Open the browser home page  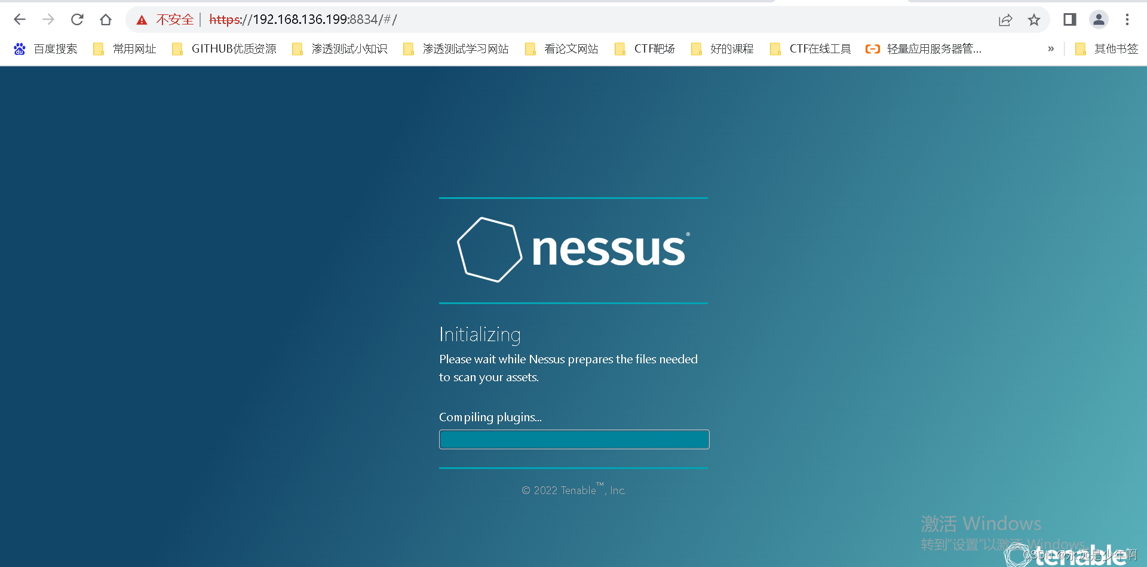click(106, 20)
